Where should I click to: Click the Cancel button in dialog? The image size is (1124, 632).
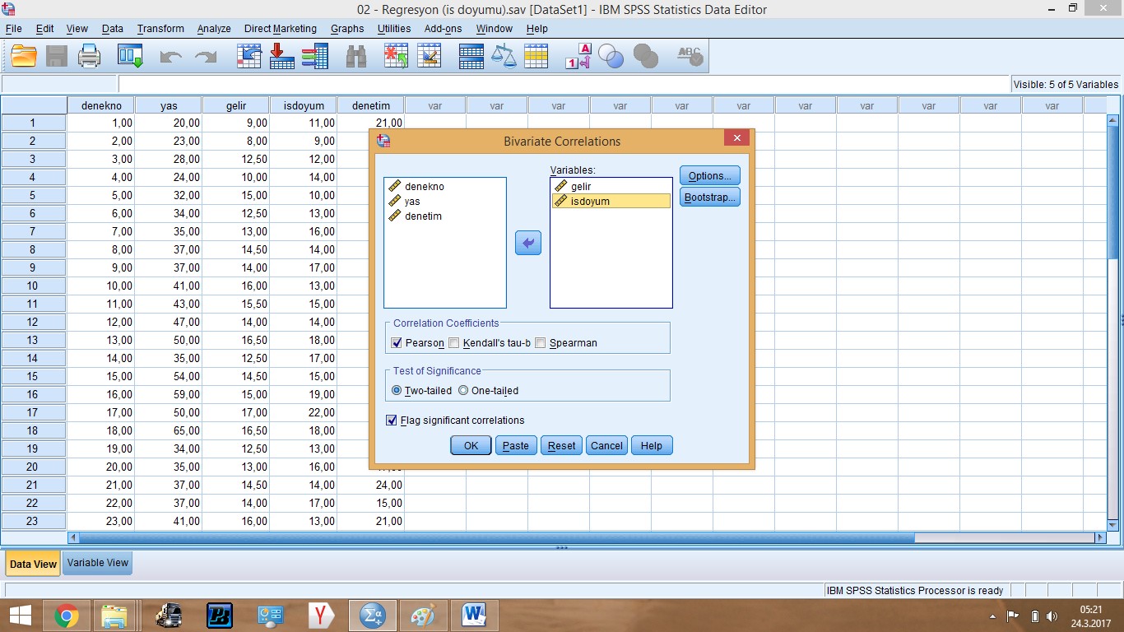[x=607, y=445]
